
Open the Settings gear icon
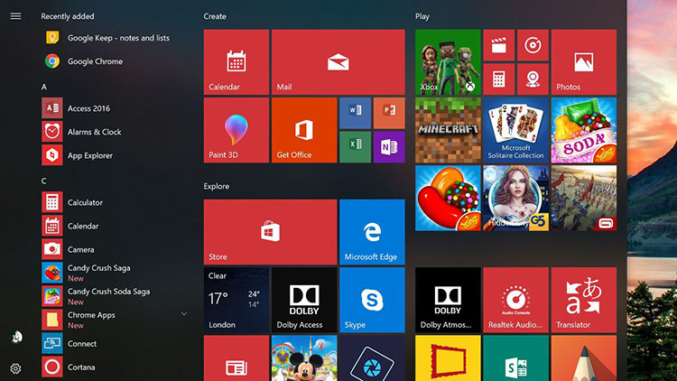point(15,368)
